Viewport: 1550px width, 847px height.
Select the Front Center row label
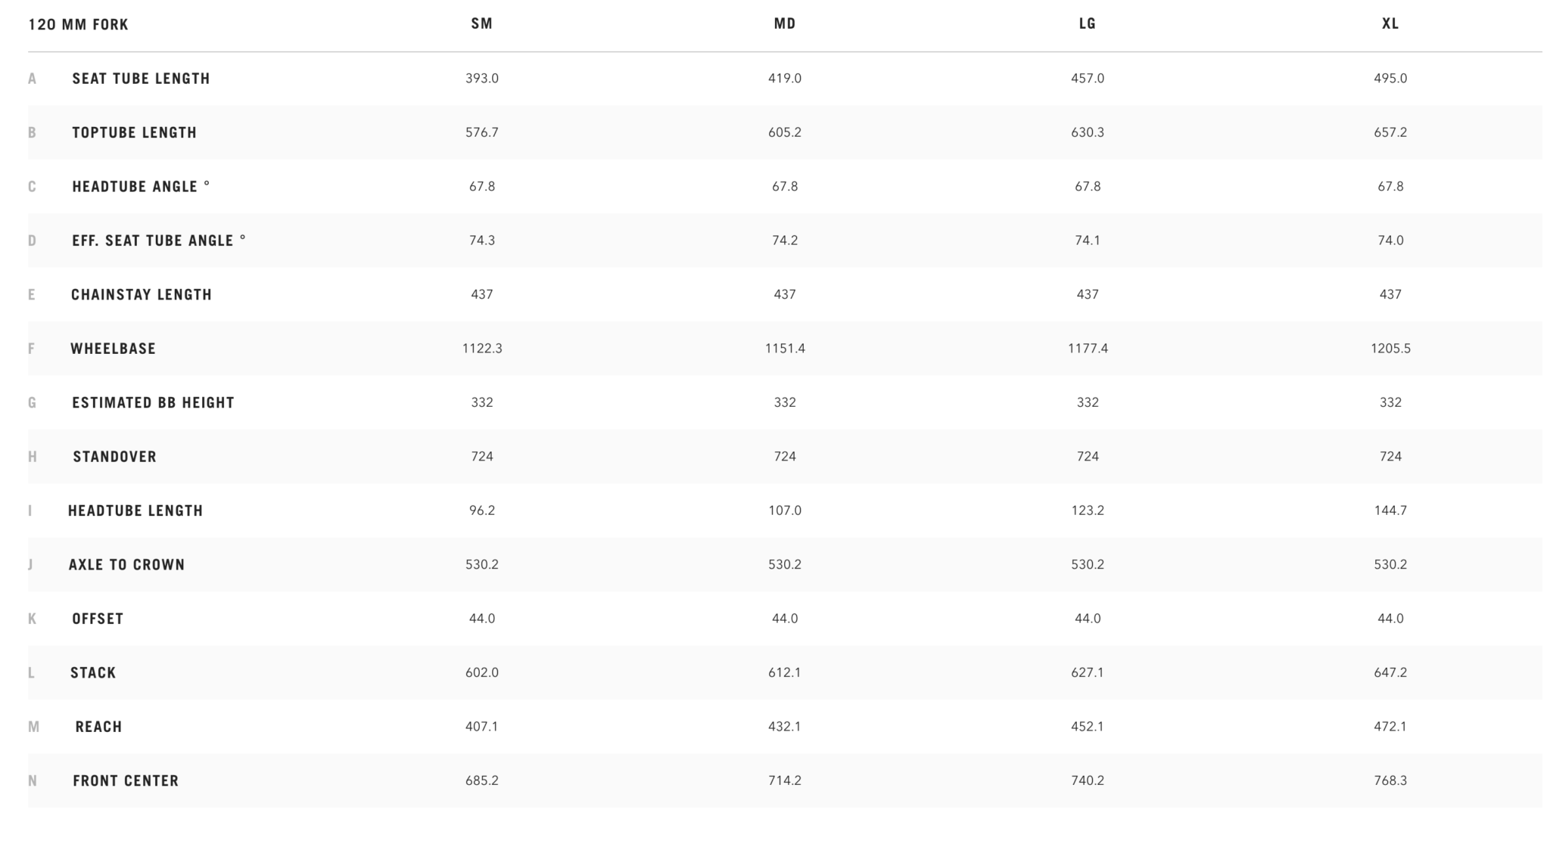126,781
